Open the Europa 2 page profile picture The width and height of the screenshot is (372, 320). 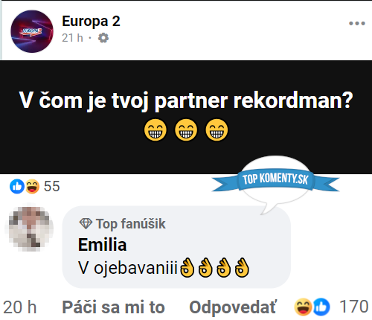click(32, 31)
